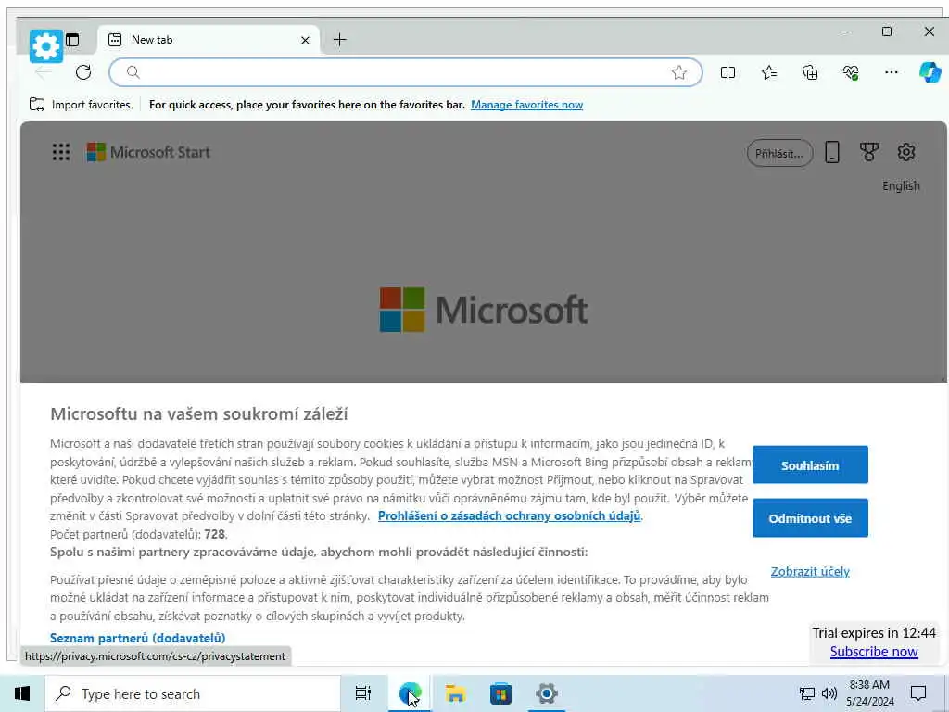Screen dimensions: 949x712
Task: Open the mobile phone icon
Action: coord(832,153)
